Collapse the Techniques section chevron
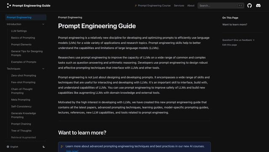 point(43,69)
